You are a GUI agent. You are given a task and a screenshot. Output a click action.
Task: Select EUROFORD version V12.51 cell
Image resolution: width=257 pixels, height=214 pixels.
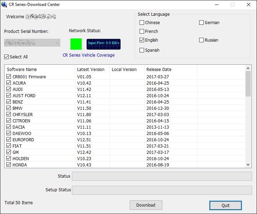[84, 140]
